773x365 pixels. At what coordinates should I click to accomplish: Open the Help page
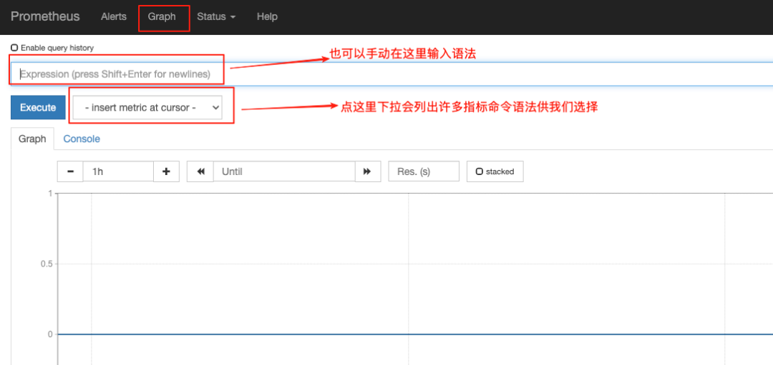pos(267,16)
